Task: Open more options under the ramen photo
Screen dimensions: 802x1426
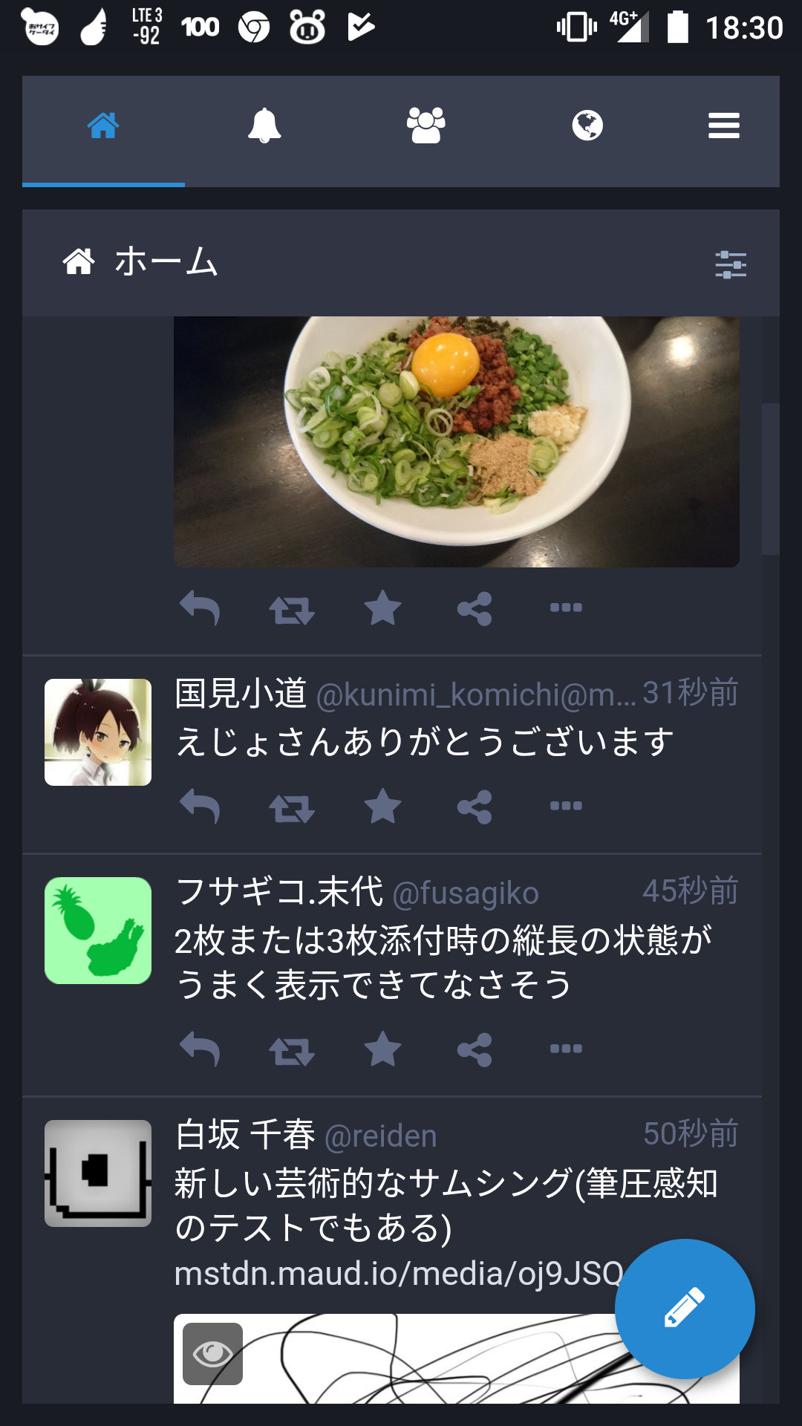Action: pos(566,608)
